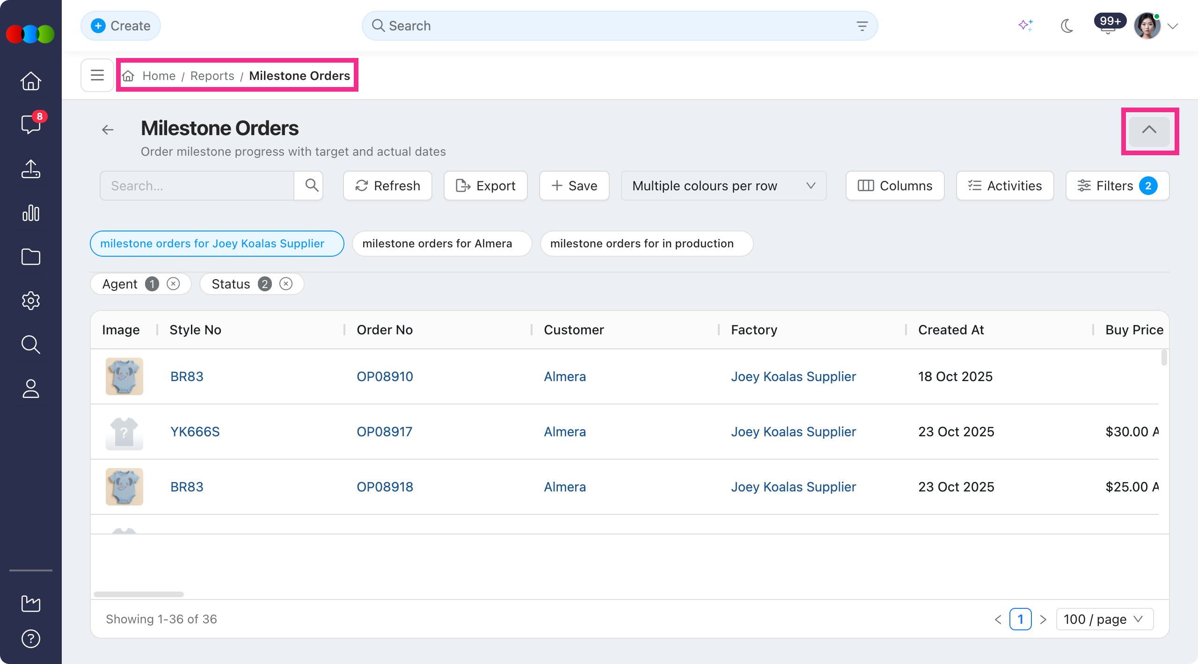Open the bar chart reports icon

pos(31,213)
